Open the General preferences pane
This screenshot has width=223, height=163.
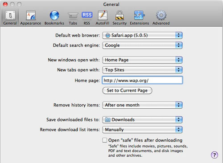click(x=10, y=18)
